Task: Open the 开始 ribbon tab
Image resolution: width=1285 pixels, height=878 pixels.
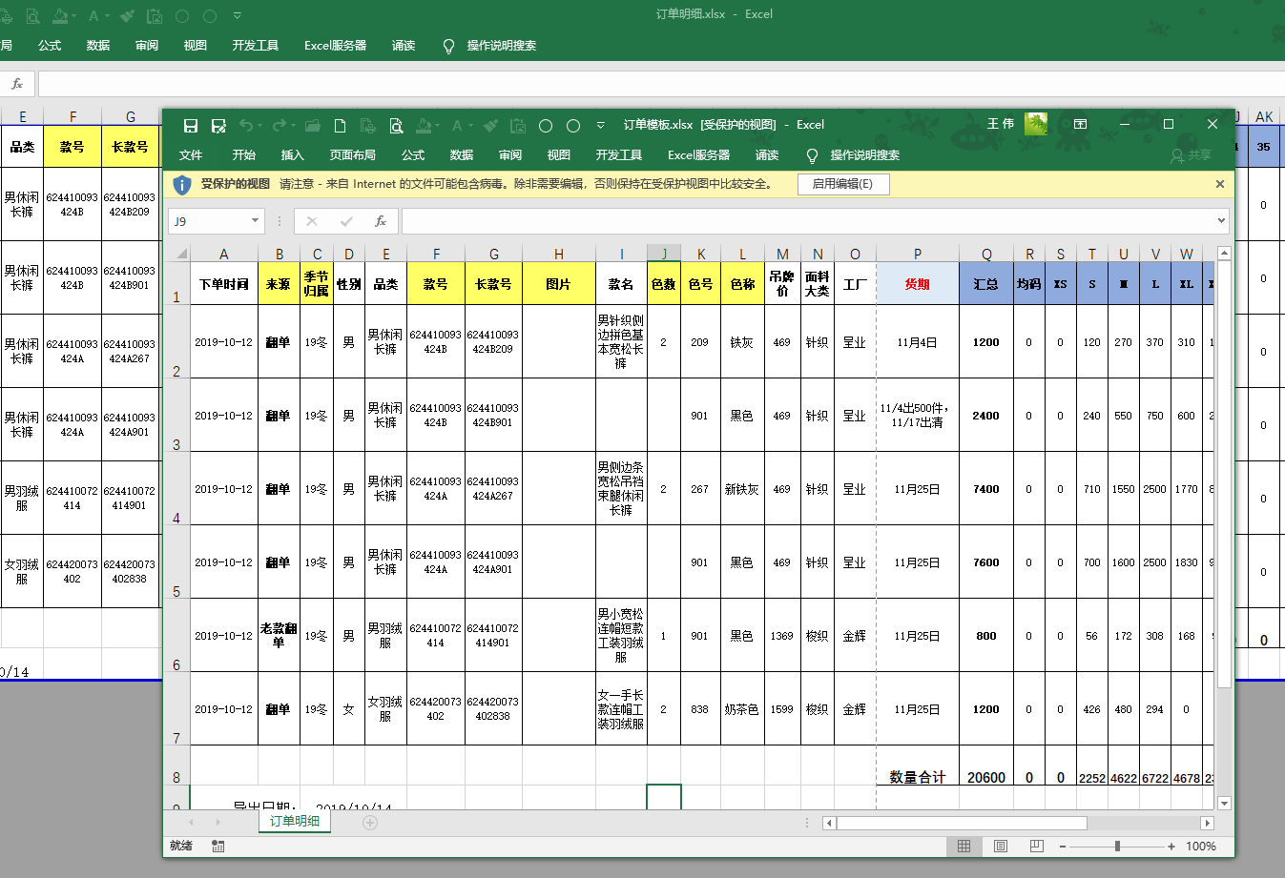Action: (244, 155)
